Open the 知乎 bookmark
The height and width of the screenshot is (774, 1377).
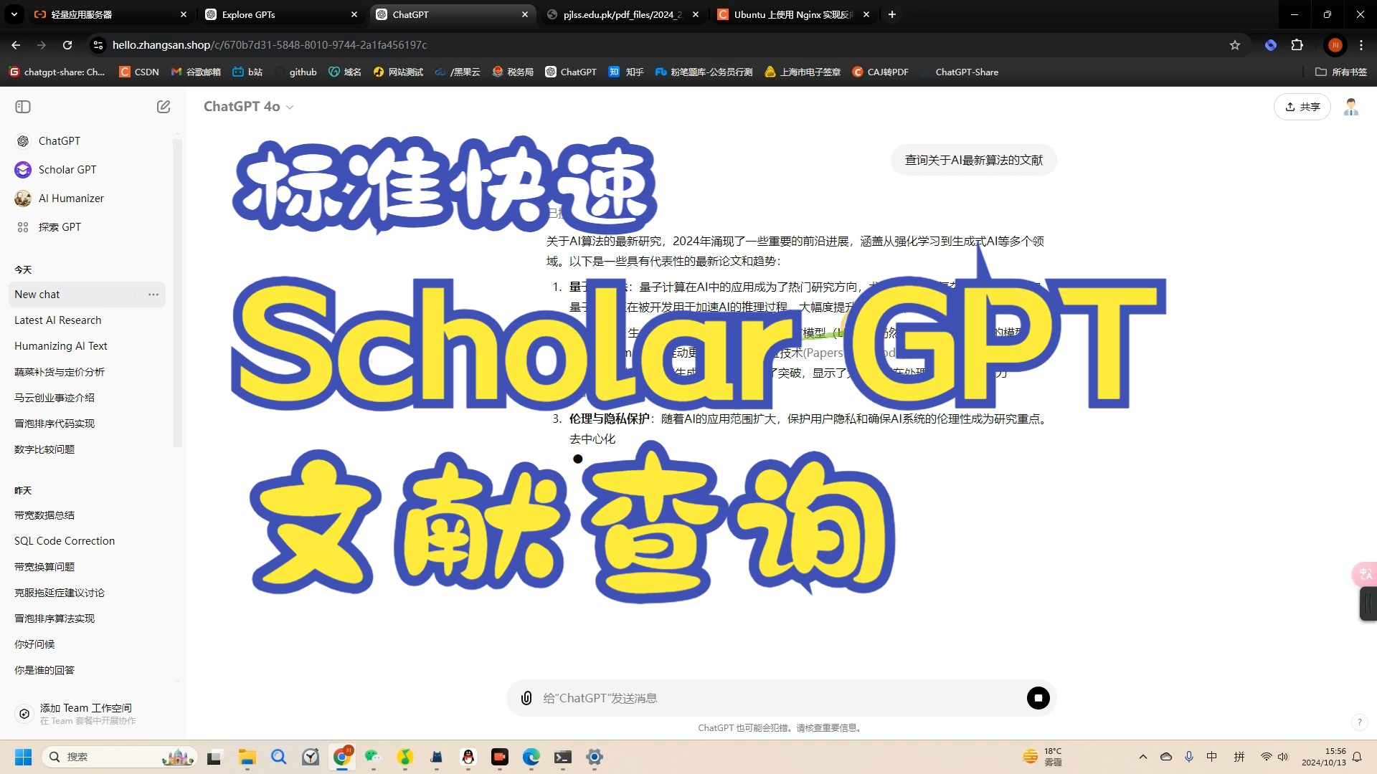pos(626,72)
